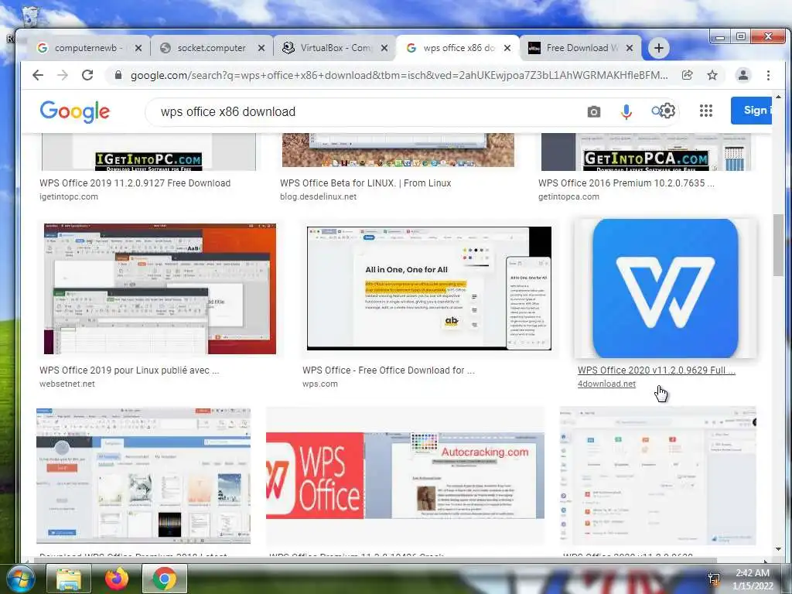The image size is (792, 594).
Task: Open the IGetIntoPC.com thumbnail
Action: pyautogui.click(x=148, y=152)
